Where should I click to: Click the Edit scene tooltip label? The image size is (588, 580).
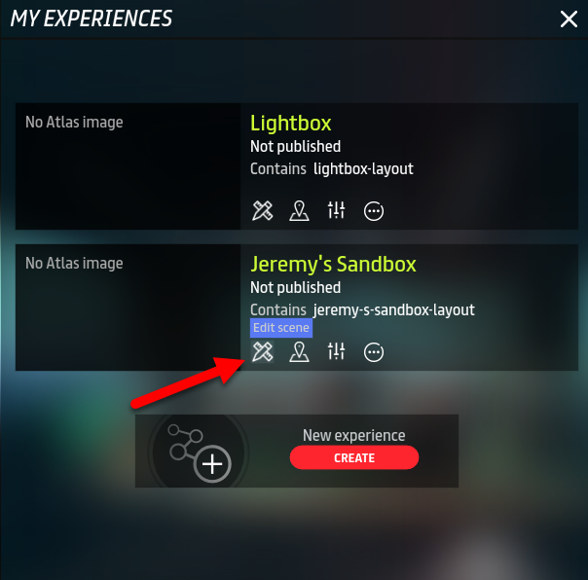pos(281,328)
